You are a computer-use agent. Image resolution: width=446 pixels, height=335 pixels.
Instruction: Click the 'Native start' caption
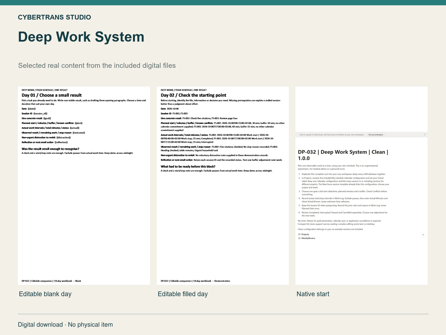point(313,294)
